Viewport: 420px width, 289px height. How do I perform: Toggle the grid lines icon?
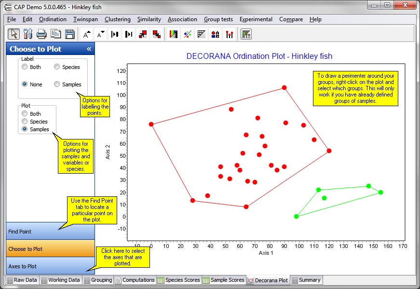[202, 34]
